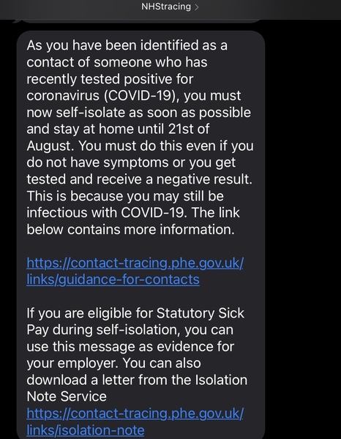Tap the 'Statutory Sick Pay' paragraph
Screen dimensions: 341x439
click(x=137, y=355)
